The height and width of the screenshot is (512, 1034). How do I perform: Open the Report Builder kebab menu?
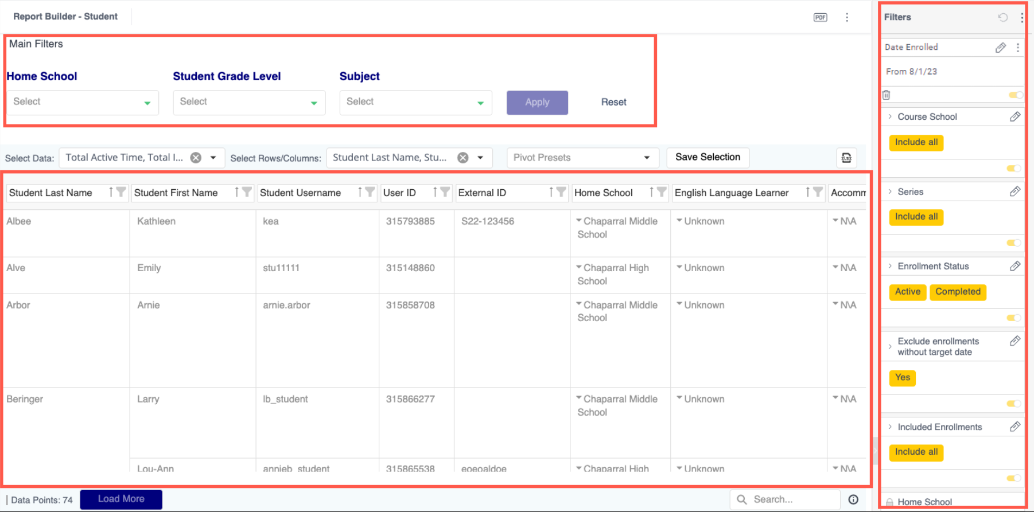click(847, 17)
